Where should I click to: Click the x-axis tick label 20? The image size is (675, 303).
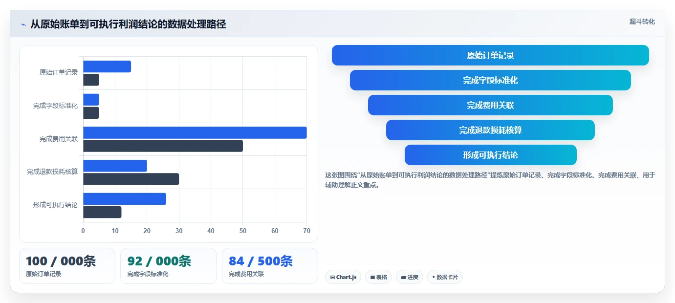click(147, 231)
